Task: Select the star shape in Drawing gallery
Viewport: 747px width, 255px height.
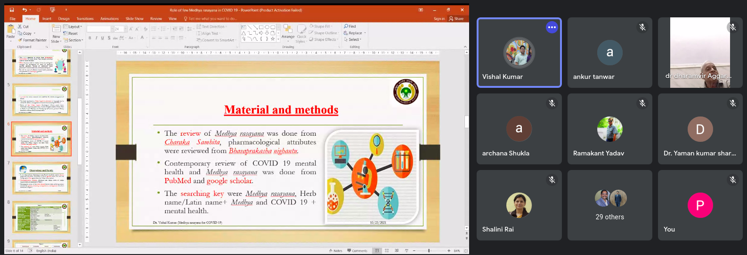Action: [273, 39]
